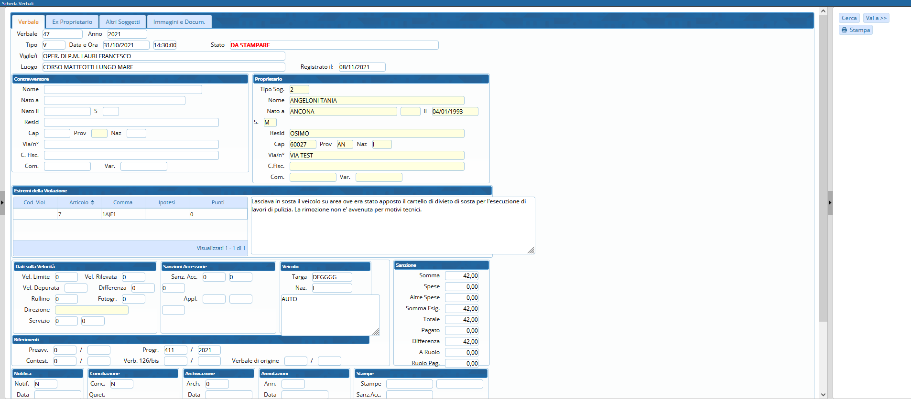The image size is (911, 399).
Task: Switch to Altri Soggetti tab
Action: click(x=123, y=22)
